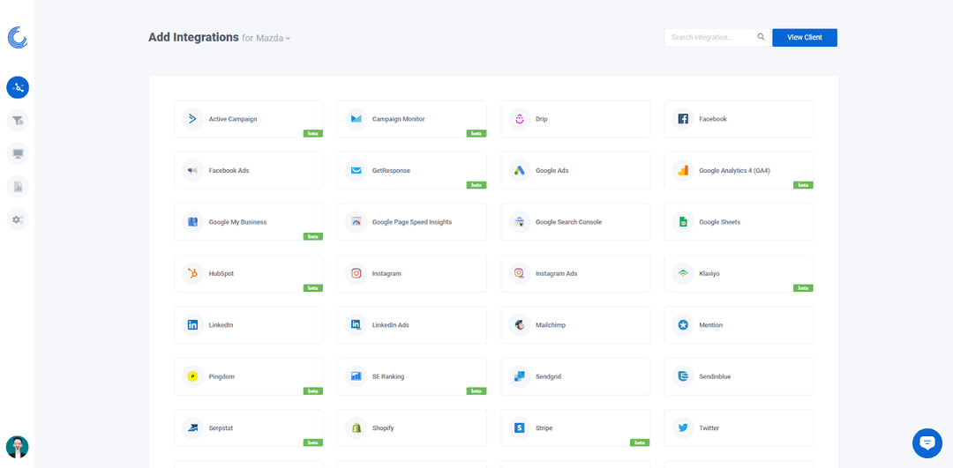
Task: Select the Klaviyo label
Action: pyautogui.click(x=709, y=274)
